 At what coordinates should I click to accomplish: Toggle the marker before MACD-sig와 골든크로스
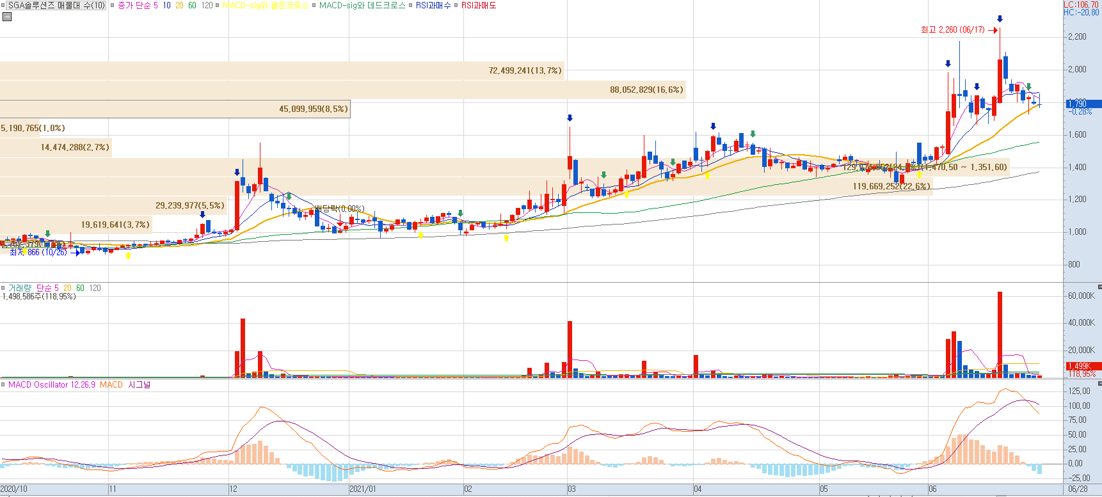coord(218,5)
